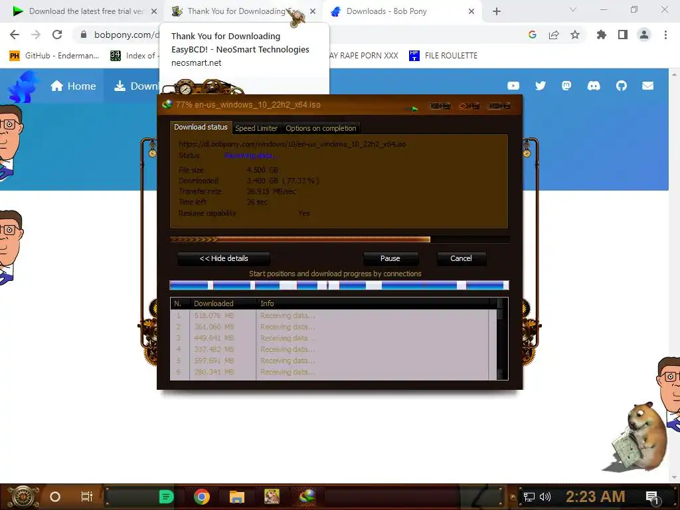Image resolution: width=680 pixels, height=510 pixels.
Task: Open the Google icon in address bar
Action: [533, 35]
